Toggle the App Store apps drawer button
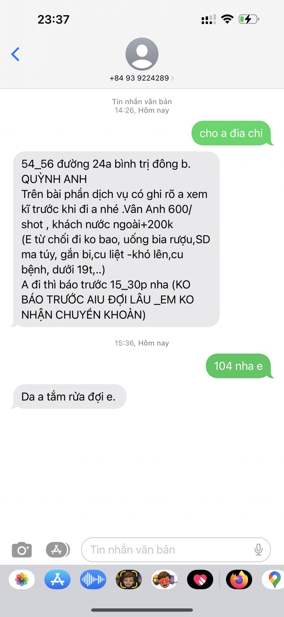 click(x=58, y=550)
